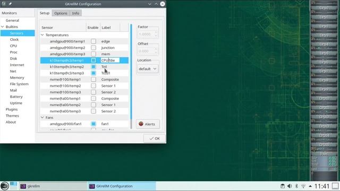Enable nvme@100/temp2 Sensor 1 checkbox
The width and height of the screenshot is (340, 191).
click(93, 85)
